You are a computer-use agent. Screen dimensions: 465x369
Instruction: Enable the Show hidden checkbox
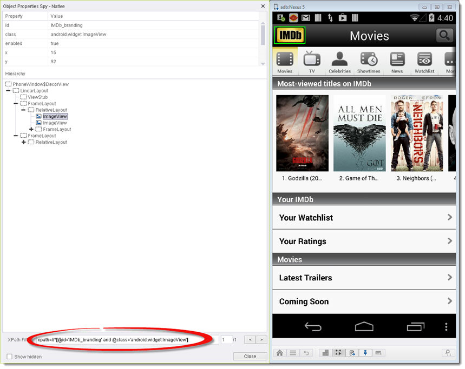[x=9, y=357]
